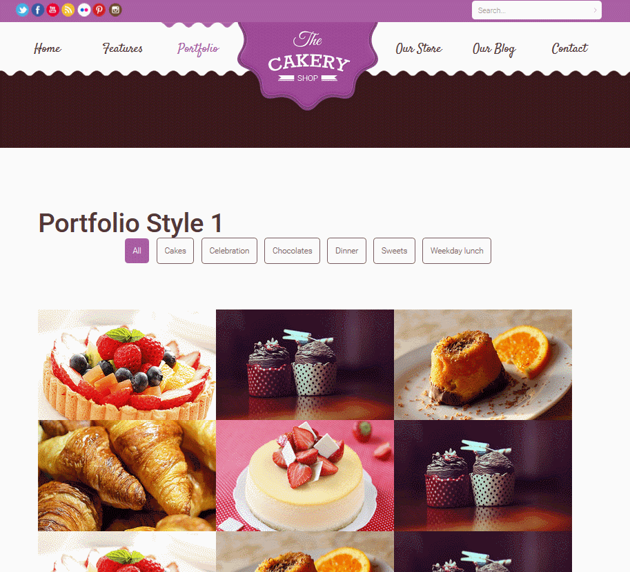Image resolution: width=630 pixels, height=572 pixels.
Task: Filter portfolio by Cakes
Action: pyautogui.click(x=175, y=251)
